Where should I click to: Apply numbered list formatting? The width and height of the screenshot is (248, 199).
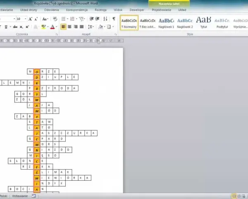(x=72, y=19)
